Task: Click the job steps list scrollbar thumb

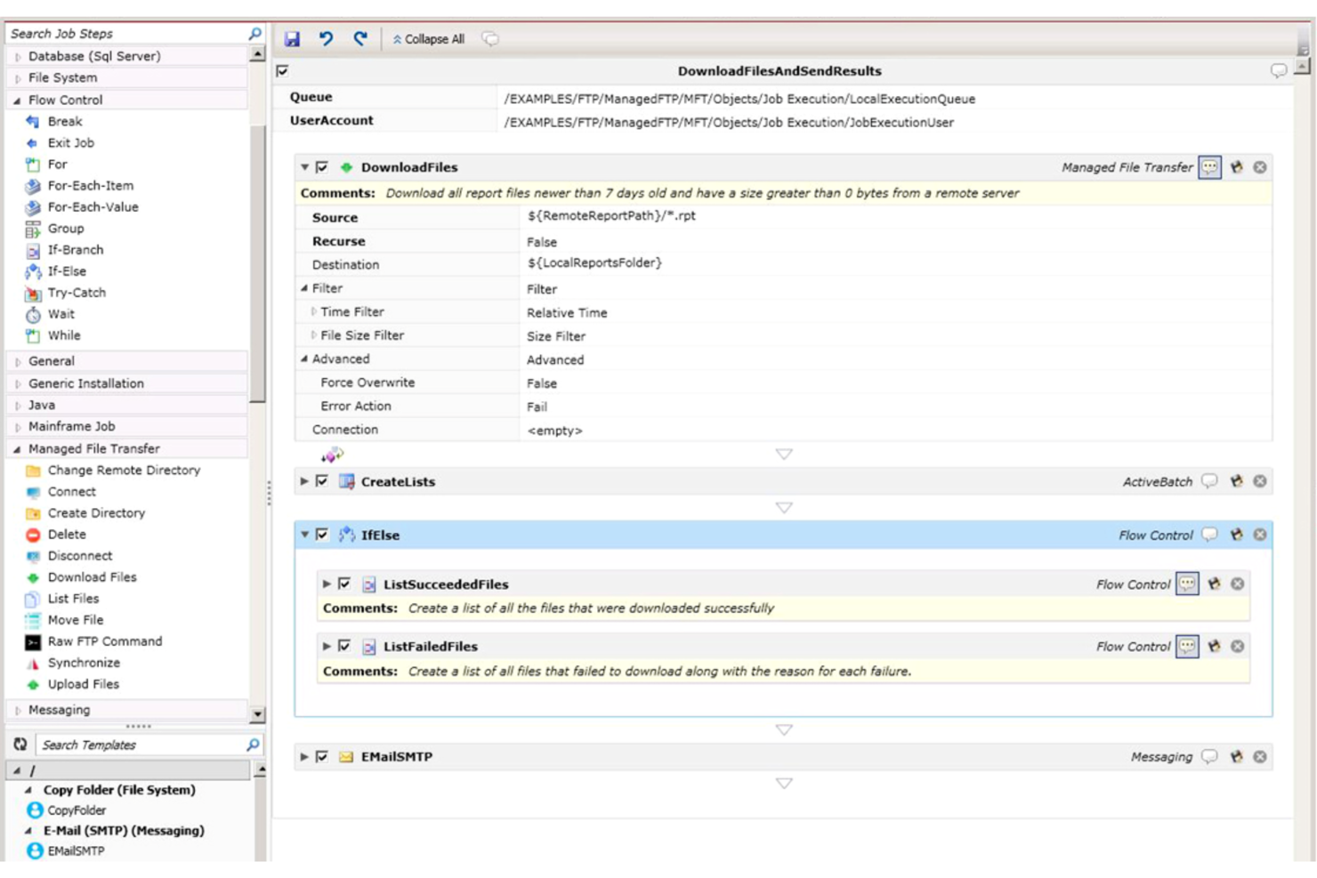Action: (x=258, y=265)
